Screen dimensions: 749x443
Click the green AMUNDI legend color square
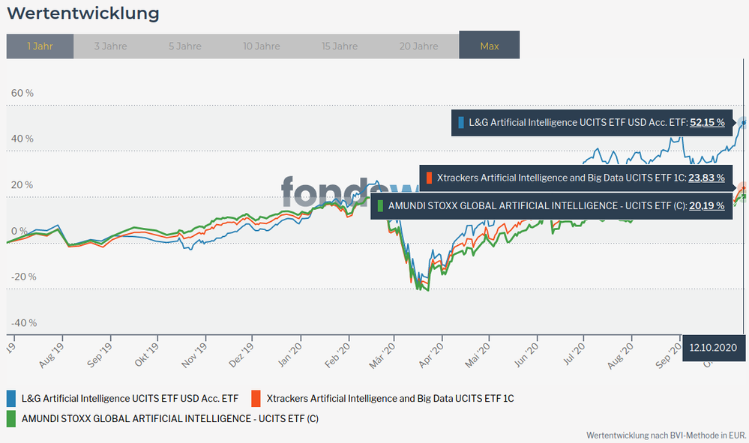[11, 418]
